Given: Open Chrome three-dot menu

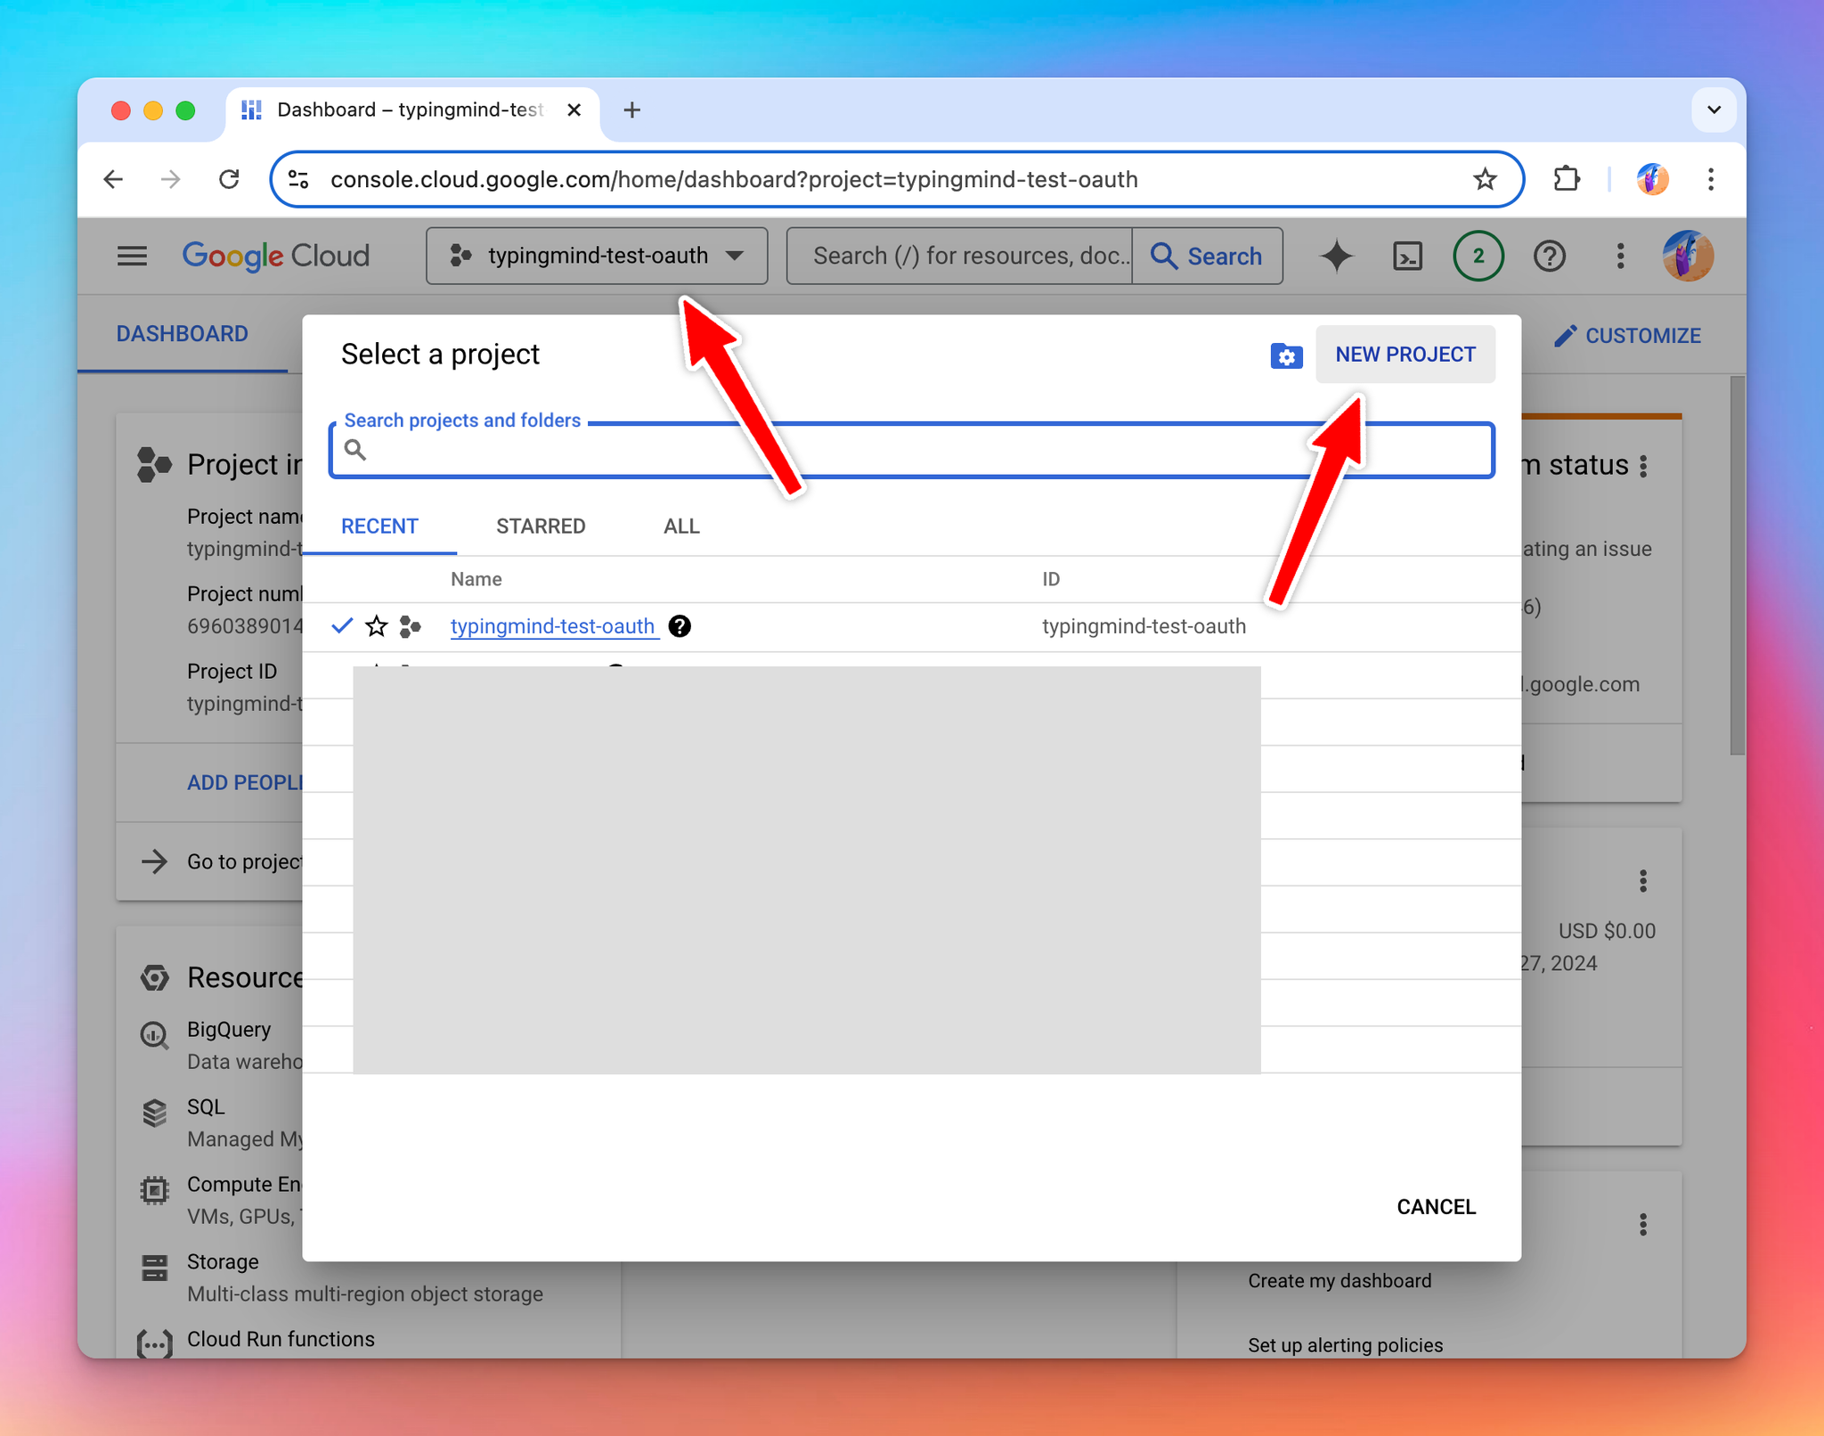Looking at the screenshot, I should tap(1711, 180).
